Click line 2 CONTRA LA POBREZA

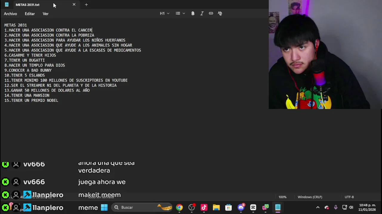pyautogui.click(x=49, y=35)
